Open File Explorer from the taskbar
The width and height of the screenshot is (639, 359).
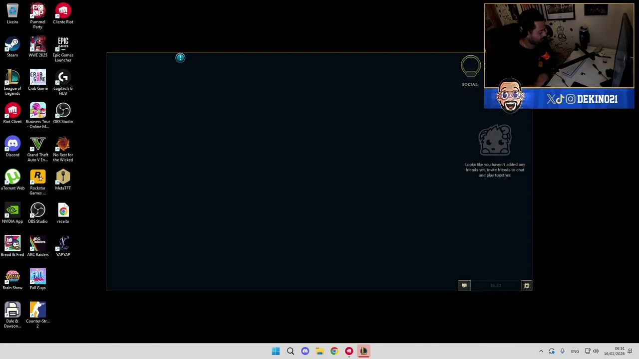[x=319, y=351]
